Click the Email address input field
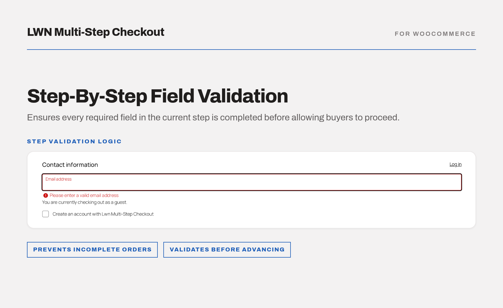 coord(252,182)
